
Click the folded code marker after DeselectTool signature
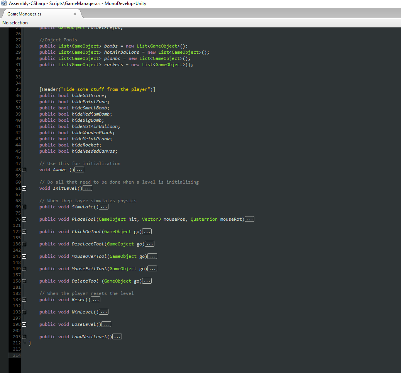(150, 244)
